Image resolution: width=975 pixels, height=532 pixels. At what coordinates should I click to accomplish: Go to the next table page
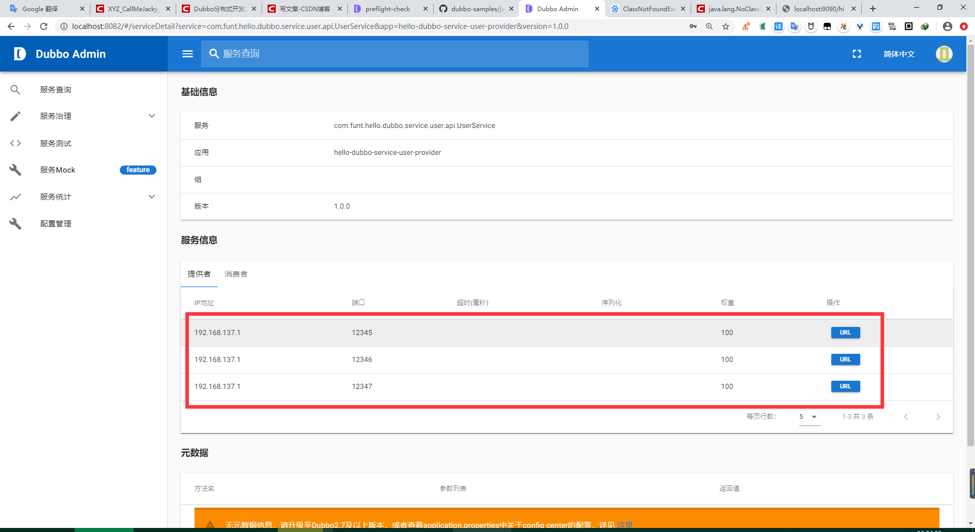click(938, 417)
